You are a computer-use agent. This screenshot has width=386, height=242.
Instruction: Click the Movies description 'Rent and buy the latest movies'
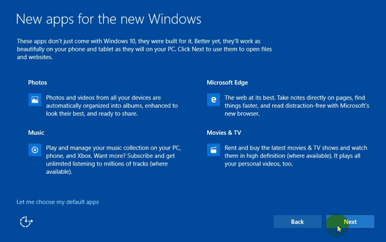coord(296,156)
